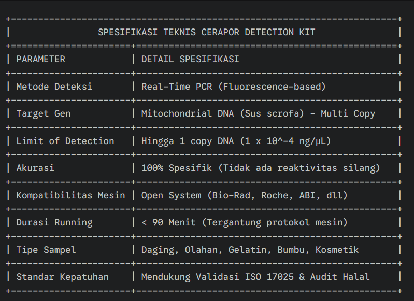Select the Limit of Detection label
The width and height of the screenshot is (414, 301).
coord(65,141)
